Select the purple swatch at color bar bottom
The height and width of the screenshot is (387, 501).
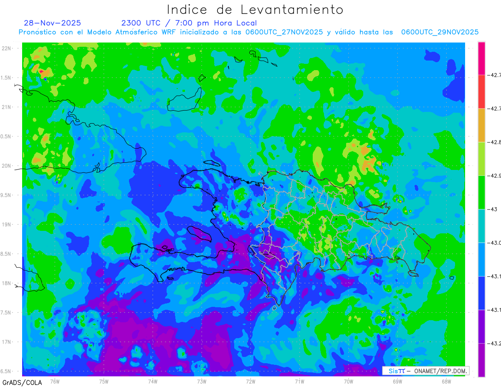(x=481, y=360)
